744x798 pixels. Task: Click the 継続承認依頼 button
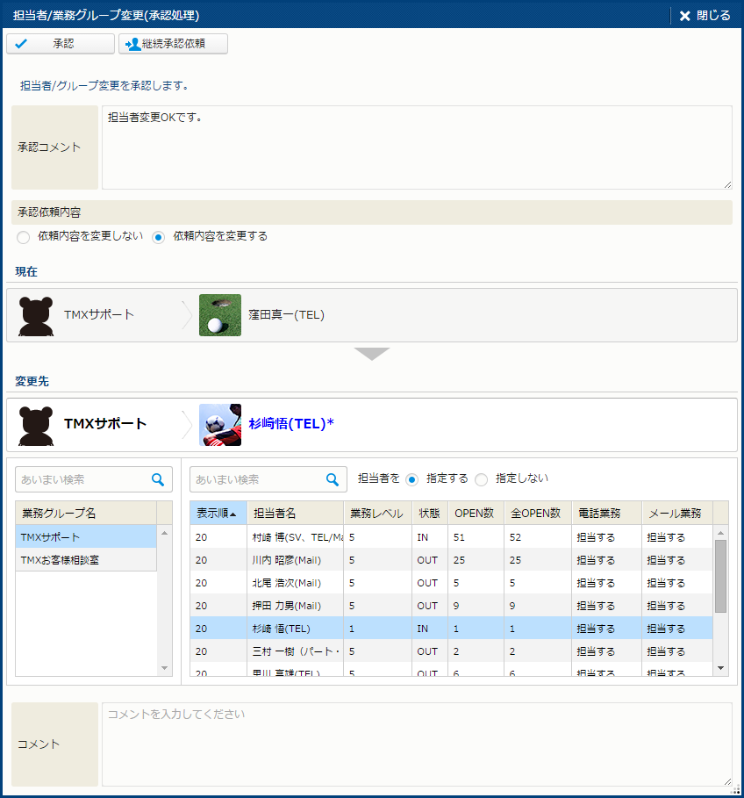[173, 44]
